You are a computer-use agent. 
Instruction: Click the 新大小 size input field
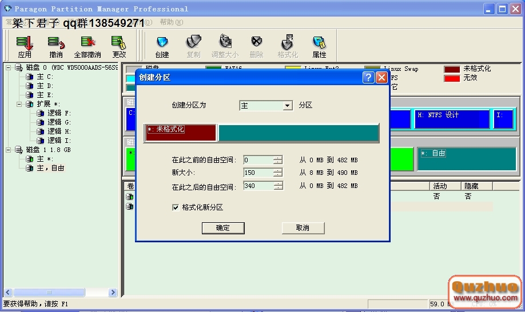pos(258,173)
